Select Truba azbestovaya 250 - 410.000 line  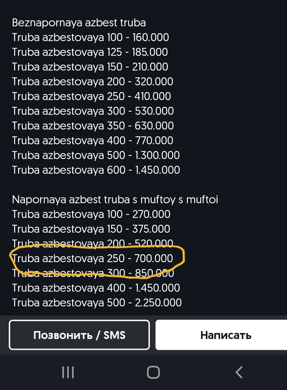92,97
